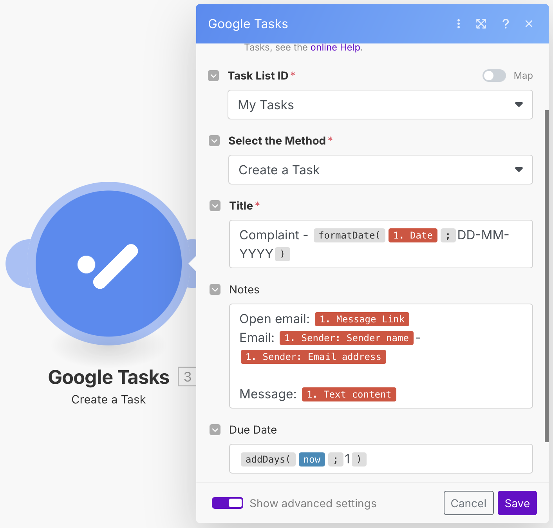Select the 1. Sender: Sender name pill
This screenshot has width=553, height=528.
click(x=347, y=338)
